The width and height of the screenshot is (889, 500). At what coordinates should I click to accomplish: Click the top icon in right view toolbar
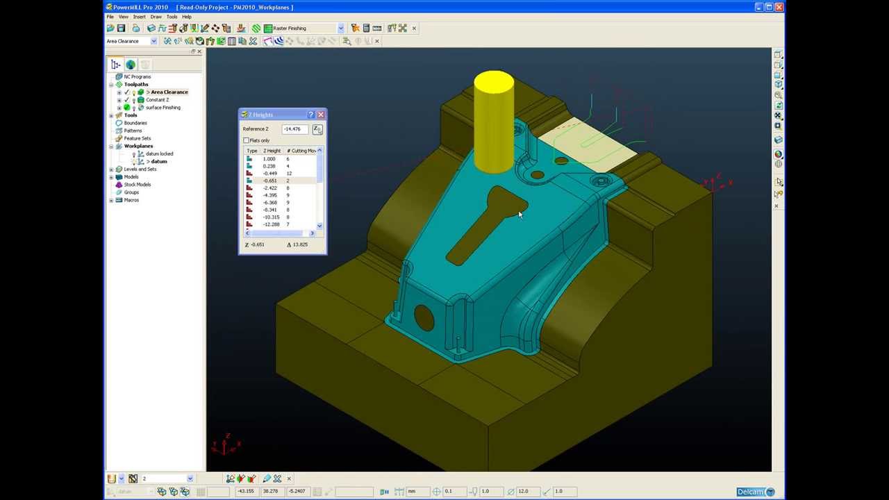778,54
